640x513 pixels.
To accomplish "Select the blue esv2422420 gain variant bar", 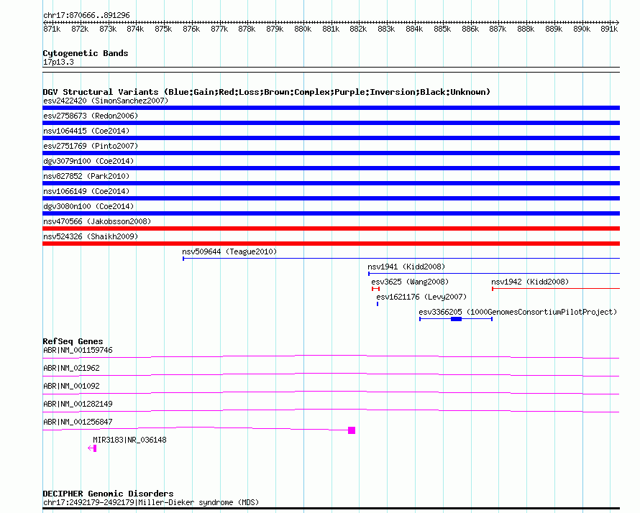I will (x=331, y=108).
